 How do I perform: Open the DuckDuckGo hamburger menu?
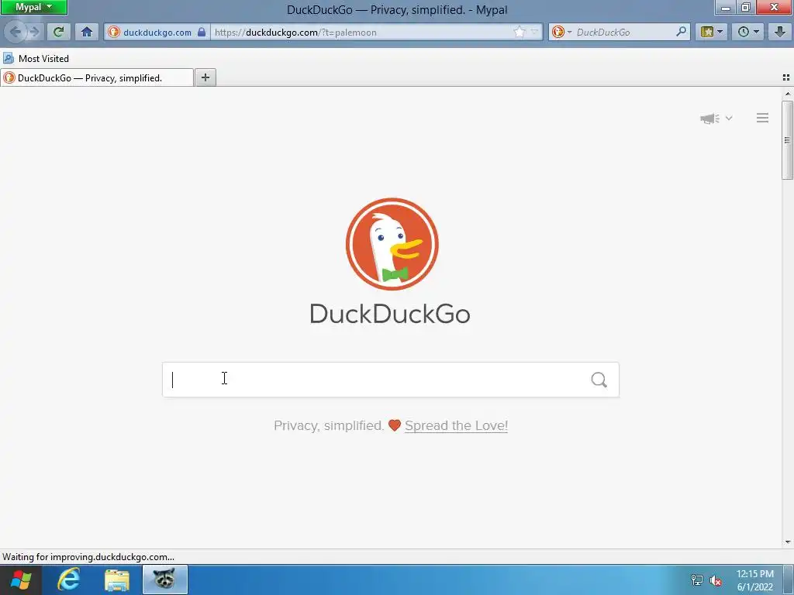762,118
